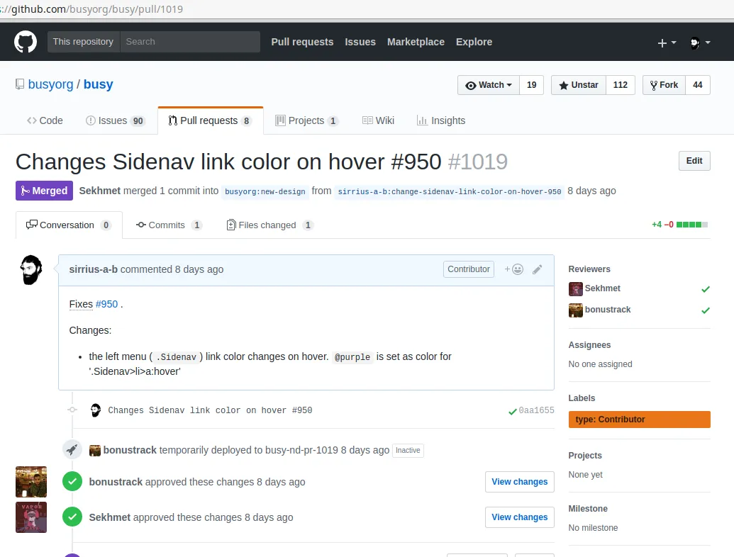Switch to the repository Issues tab
Viewport: 734px width, 557px height.
pos(115,120)
